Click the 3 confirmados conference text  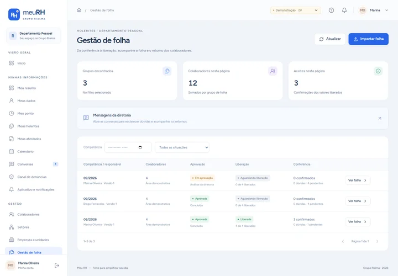tap(304, 220)
